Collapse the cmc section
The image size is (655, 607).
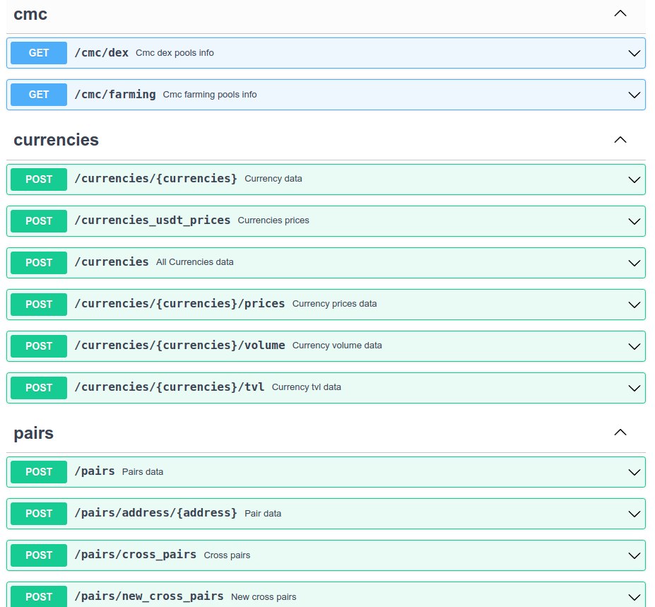[620, 13]
